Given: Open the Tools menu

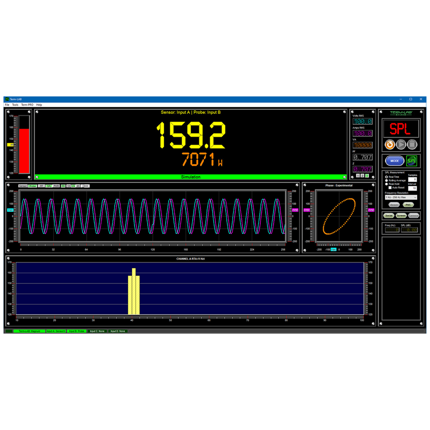Looking at the screenshot, I should click(14, 105).
